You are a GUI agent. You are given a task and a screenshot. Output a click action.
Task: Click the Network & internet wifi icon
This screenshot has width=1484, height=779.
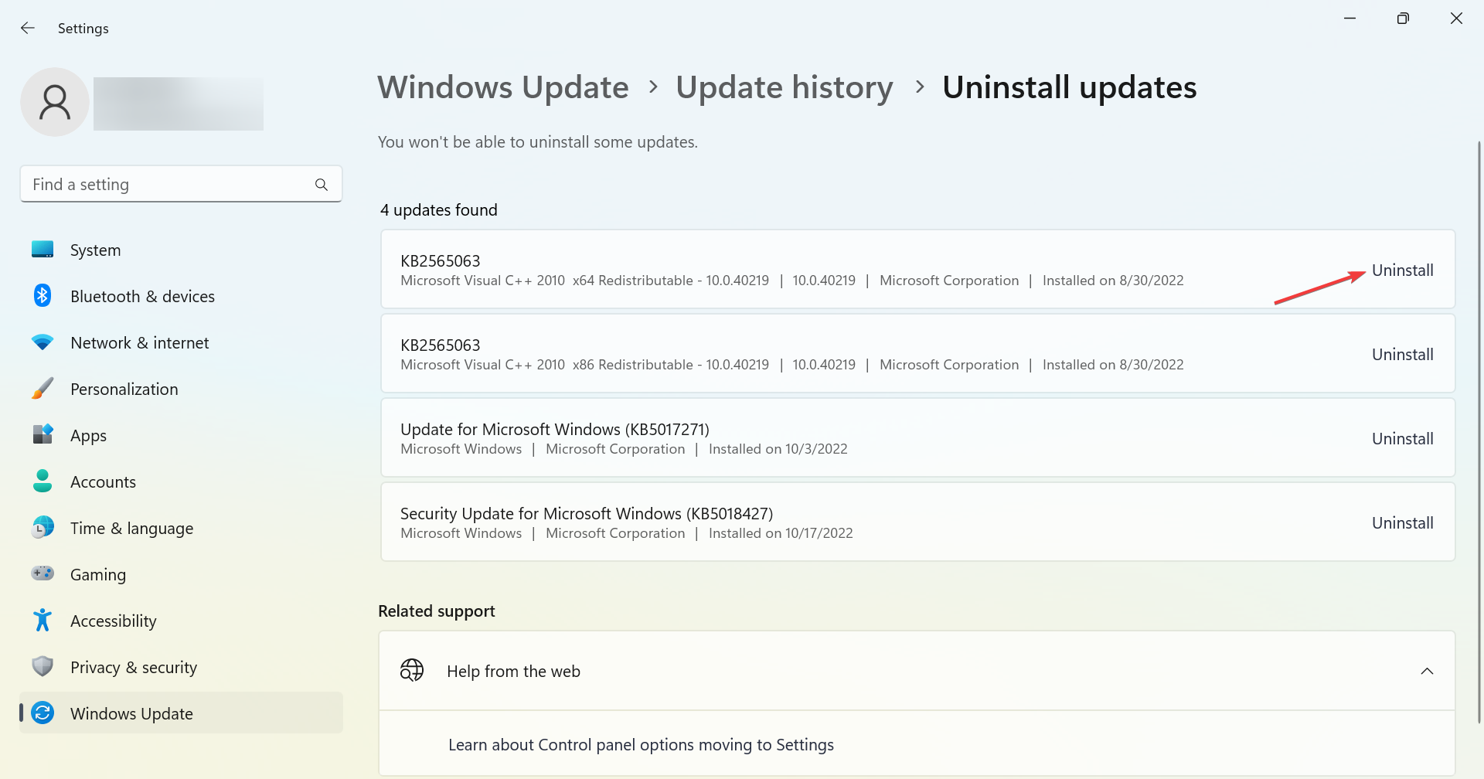pos(43,342)
